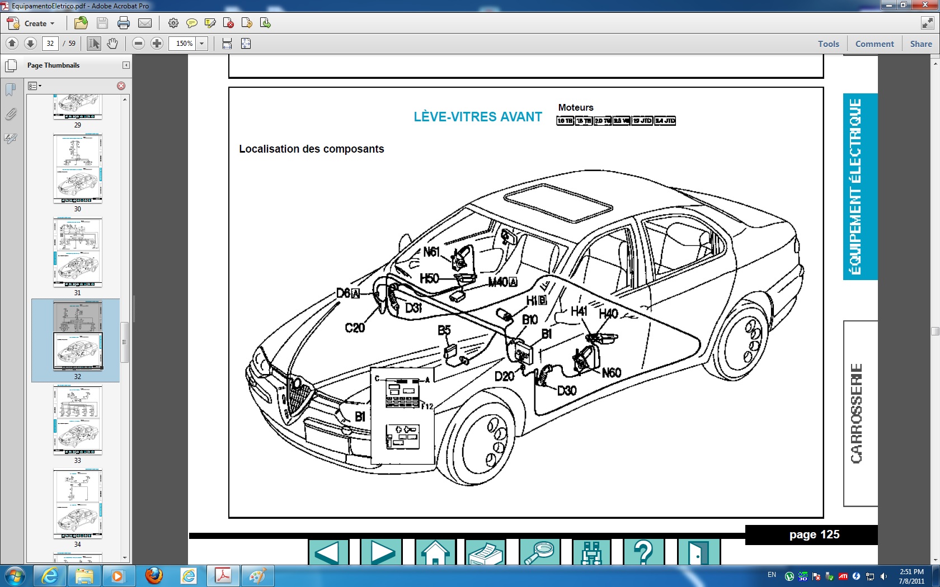Open the email envelope icon
Screen dimensions: 940x587
(145, 23)
